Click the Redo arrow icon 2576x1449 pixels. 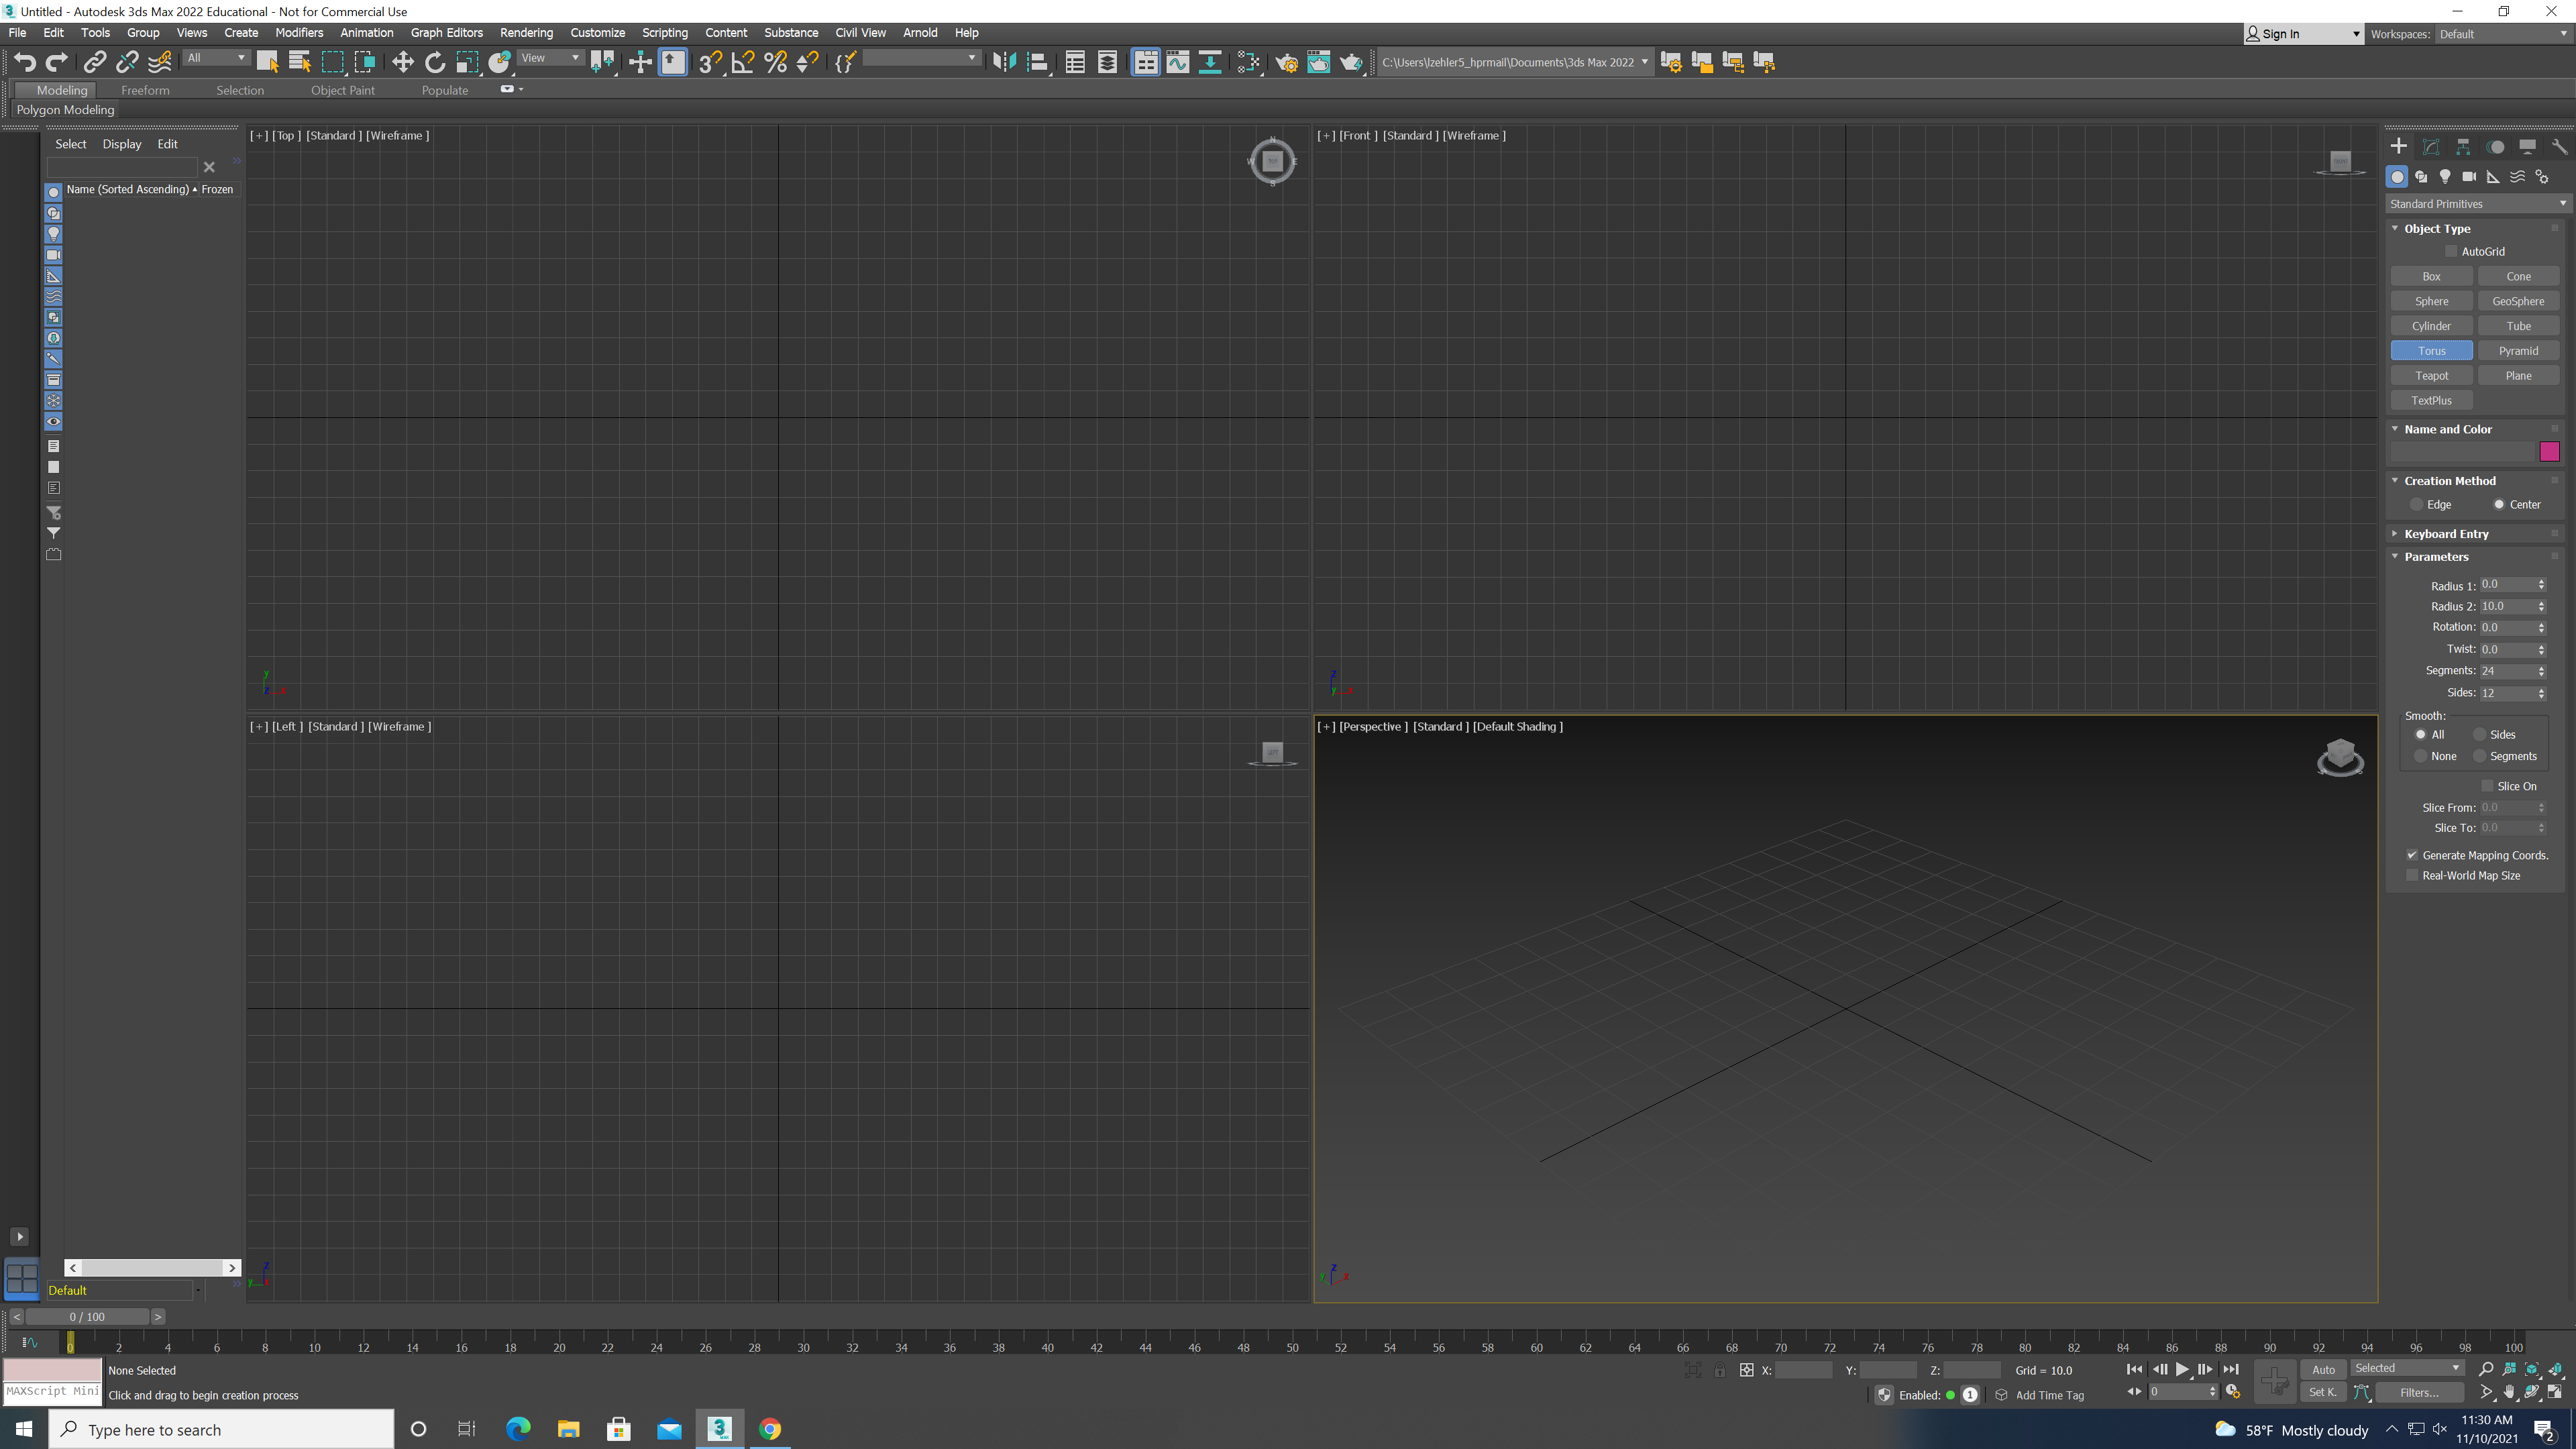coord(57,62)
